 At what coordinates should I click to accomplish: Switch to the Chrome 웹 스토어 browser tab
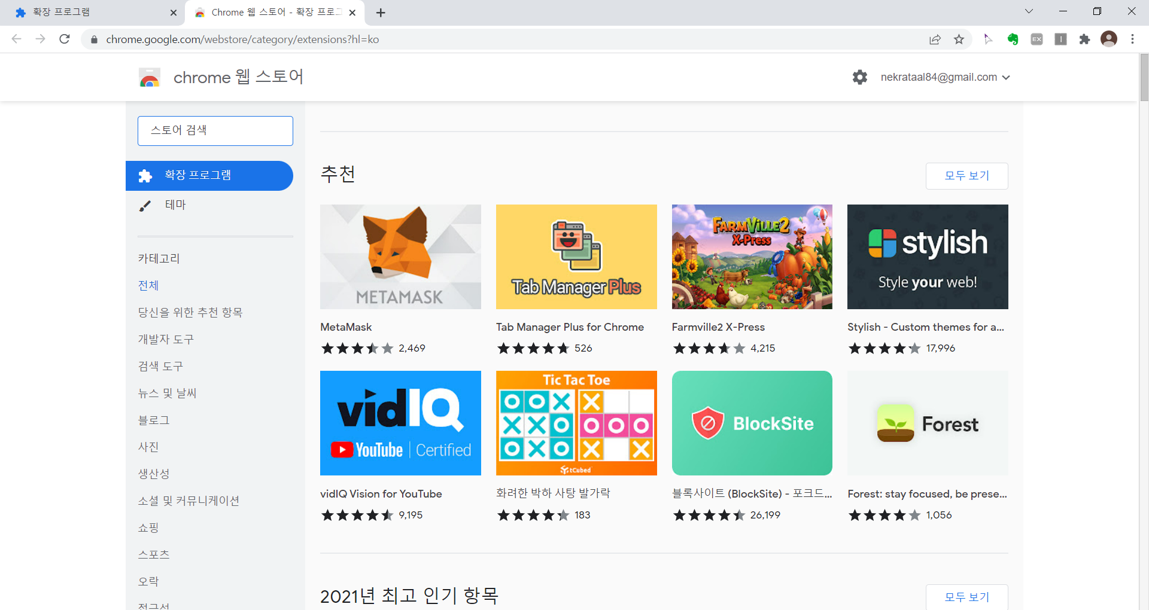click(275, 13)
